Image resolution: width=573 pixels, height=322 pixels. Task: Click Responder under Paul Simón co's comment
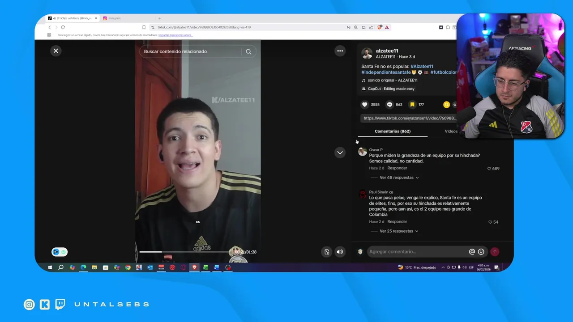[x=397, y=222]
